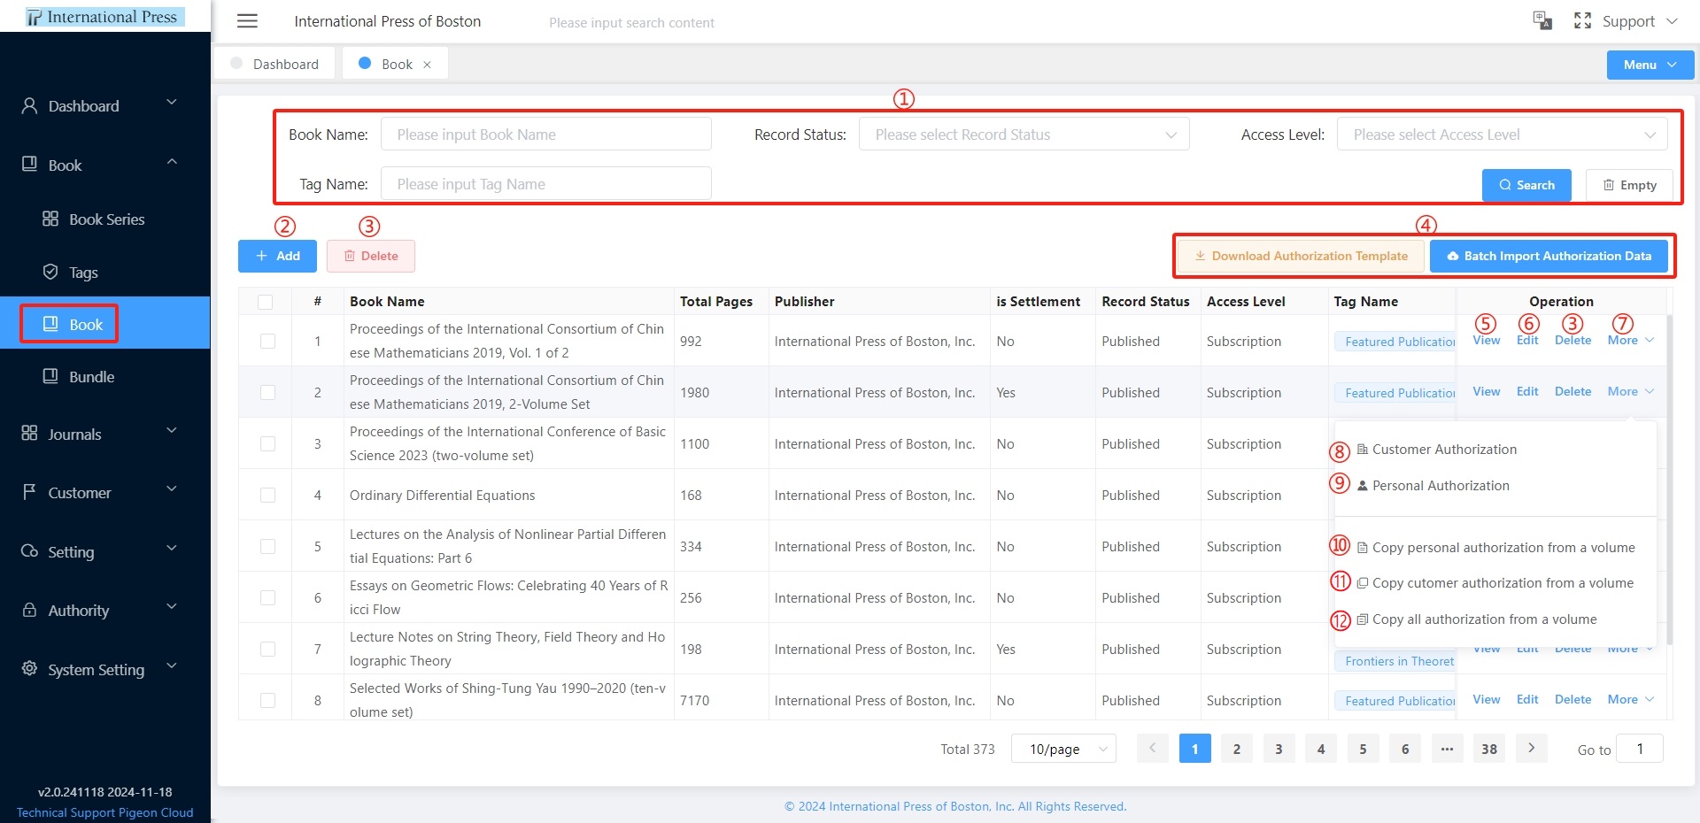Image resolution: width=1700 pixels, height=823 pixels.
Task: Click the Bundle book icon in sidebar
Action: click(50, 376)
